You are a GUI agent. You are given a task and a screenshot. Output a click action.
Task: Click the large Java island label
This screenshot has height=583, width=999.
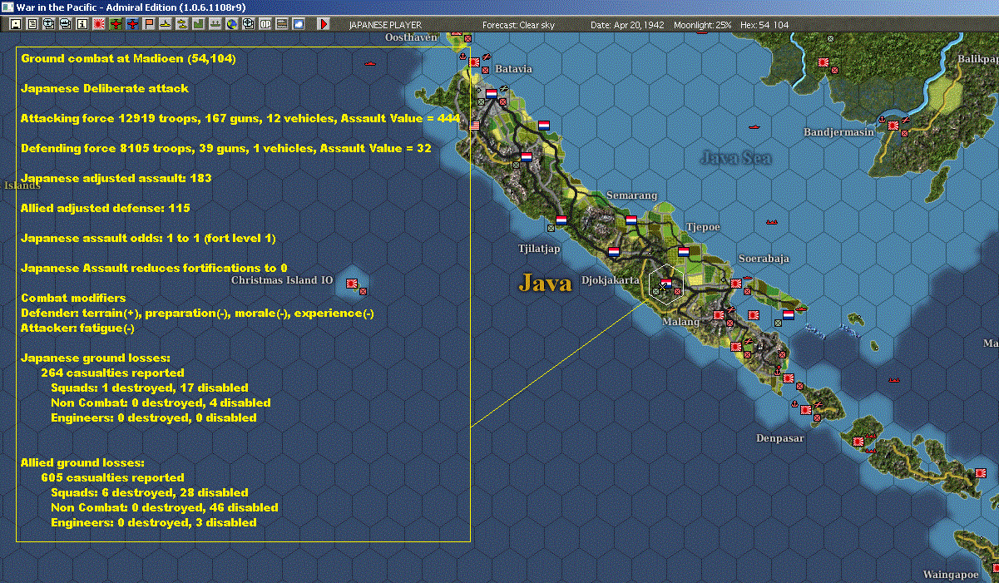point(546,283)
